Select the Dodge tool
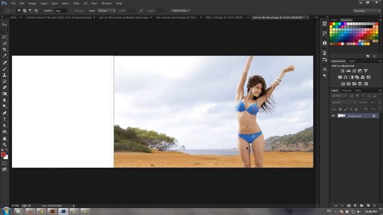 click(4, 106)
